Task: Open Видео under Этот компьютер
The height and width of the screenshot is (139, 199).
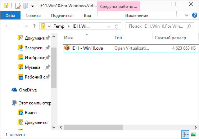Action: point(31,113)
